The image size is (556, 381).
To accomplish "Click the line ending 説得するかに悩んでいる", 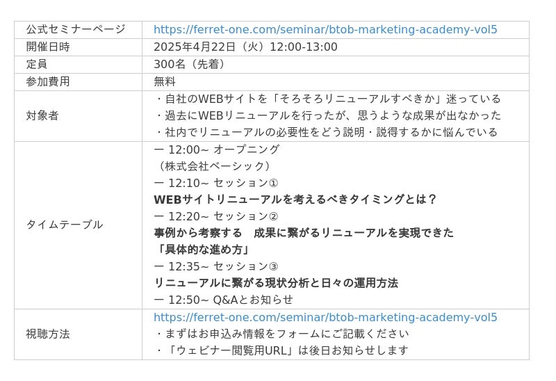I will pos(325,132).
